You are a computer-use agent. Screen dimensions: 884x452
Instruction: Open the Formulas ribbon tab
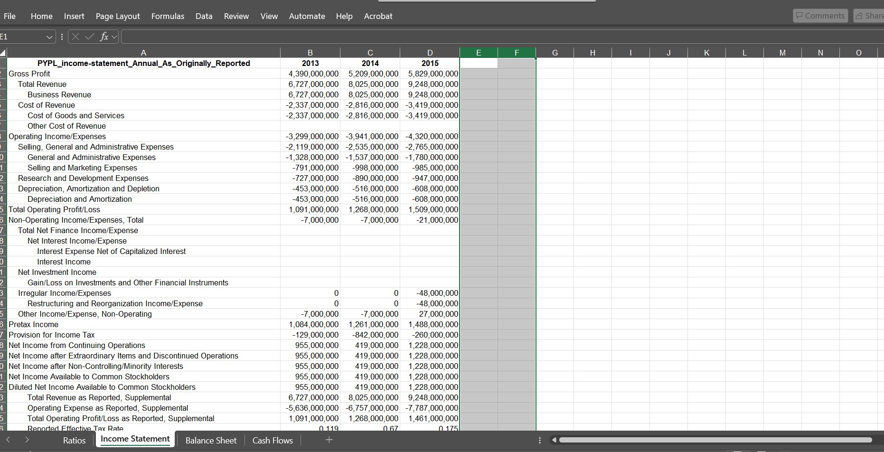167,16
